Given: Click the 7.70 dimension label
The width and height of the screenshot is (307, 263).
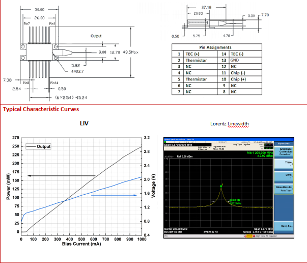Looking at the screenshot, I should tap(265, 15).
